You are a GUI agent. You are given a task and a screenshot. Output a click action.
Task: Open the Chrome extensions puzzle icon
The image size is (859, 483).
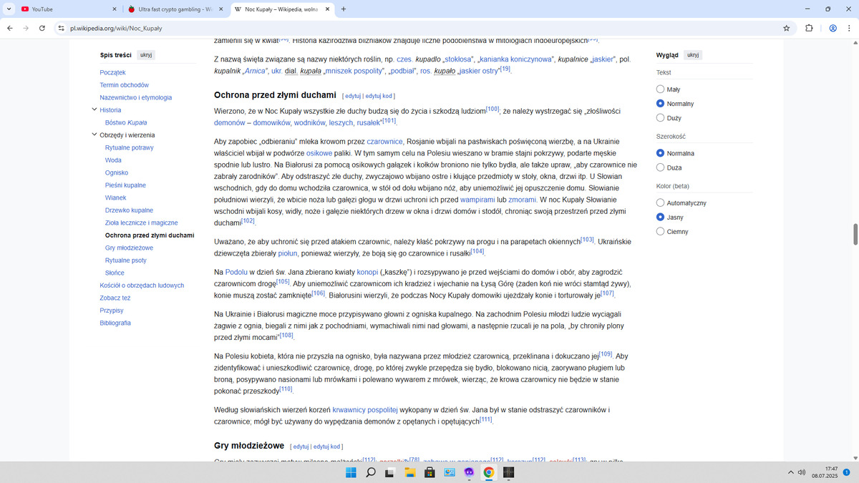click(809, 28)
